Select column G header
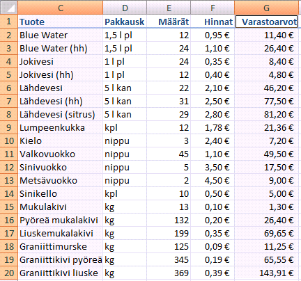Viewport: 301px width, 281px height. click(x=266, y=8)
